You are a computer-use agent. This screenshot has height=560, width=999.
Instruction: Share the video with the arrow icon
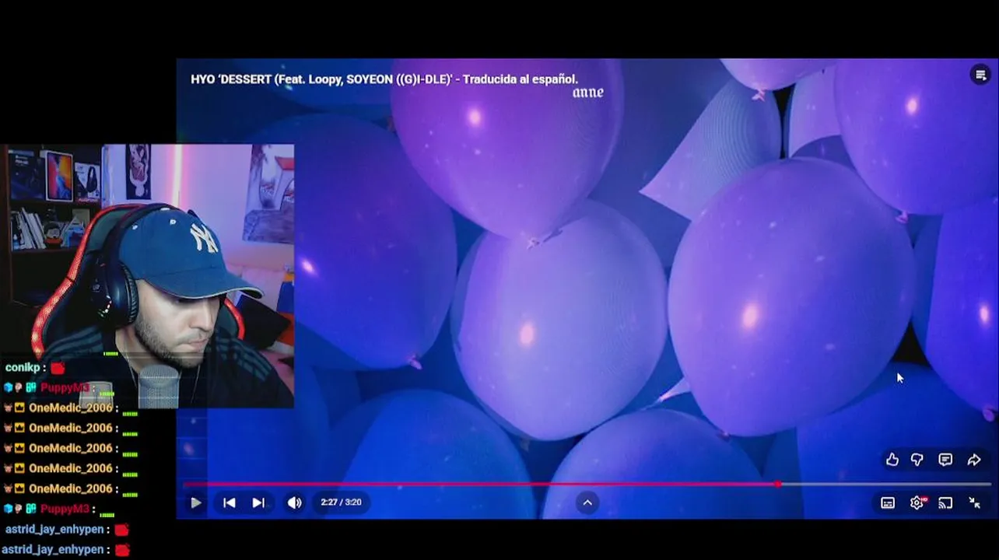tap(973, 460)
